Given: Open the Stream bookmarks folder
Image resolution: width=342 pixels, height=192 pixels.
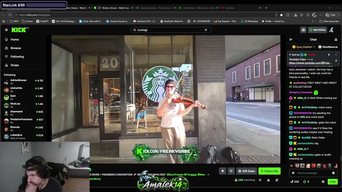Looking at the screenshot, I should point(28,21).
